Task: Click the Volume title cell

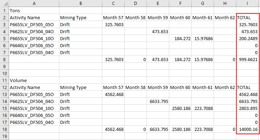Action: pos(34,80)
